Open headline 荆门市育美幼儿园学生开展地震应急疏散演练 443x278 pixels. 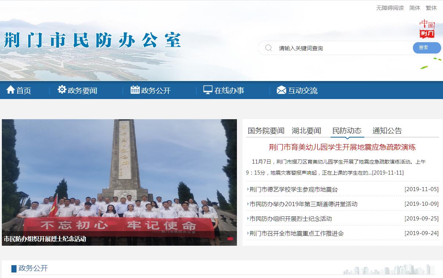pos(342,147)
